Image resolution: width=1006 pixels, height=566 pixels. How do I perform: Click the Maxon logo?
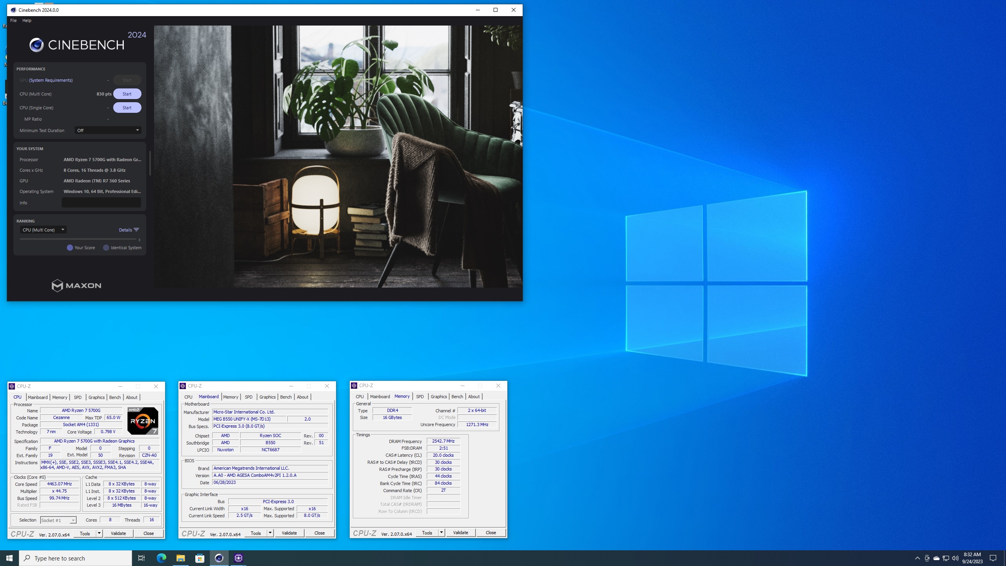(77, 285)
